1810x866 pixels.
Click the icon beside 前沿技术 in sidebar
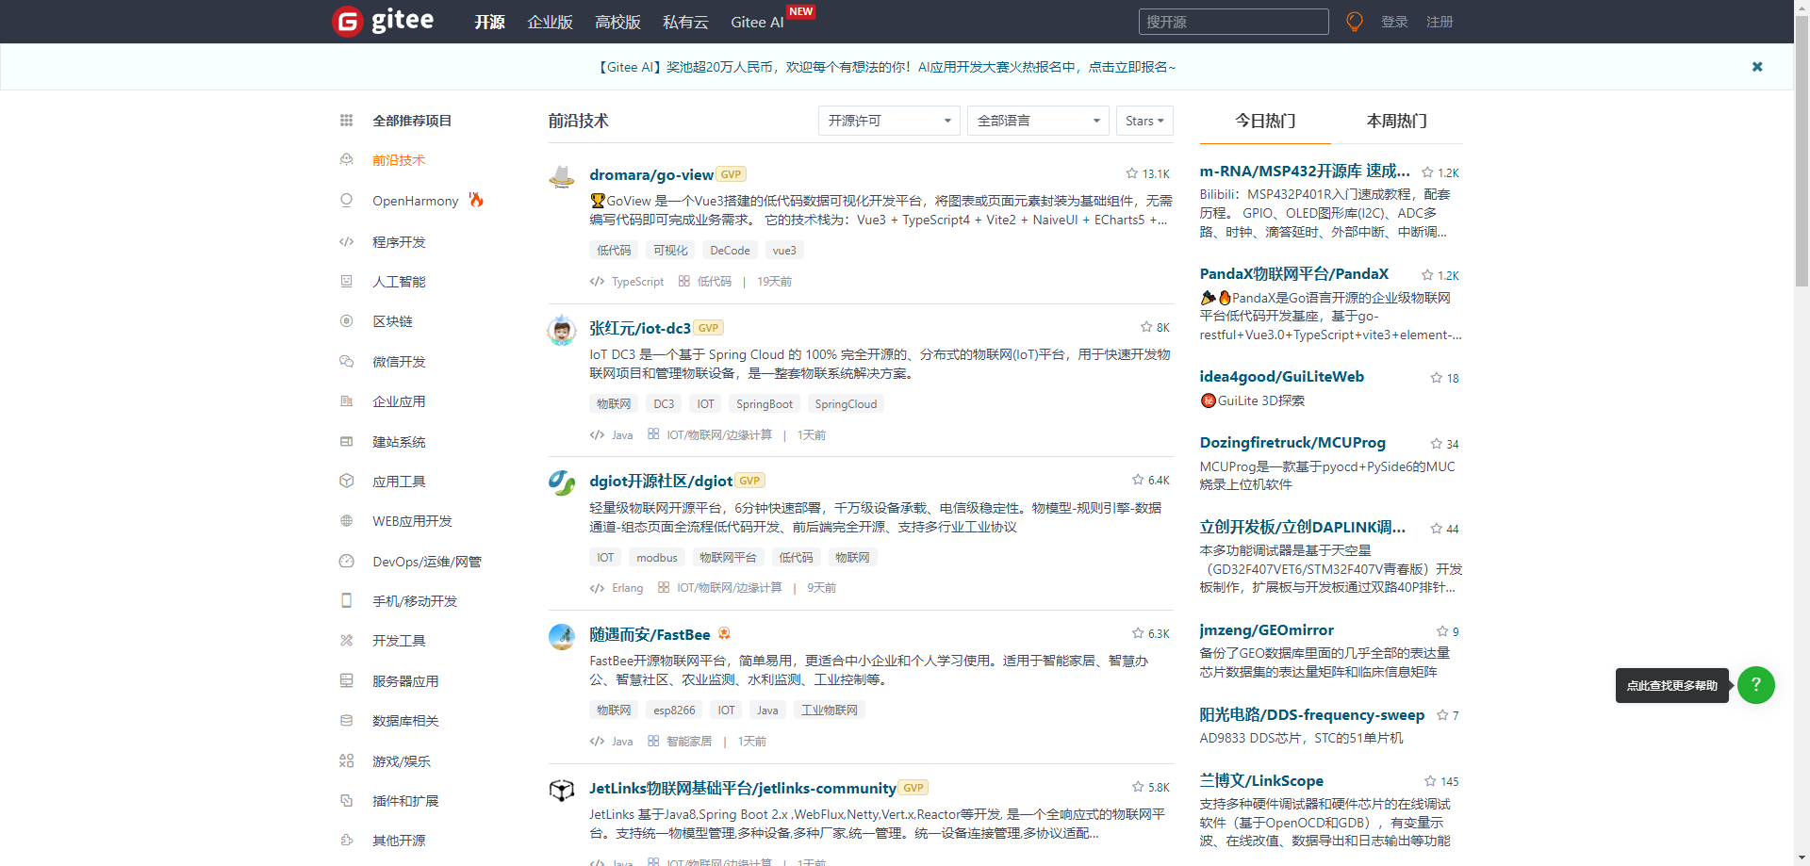(346, 160)
